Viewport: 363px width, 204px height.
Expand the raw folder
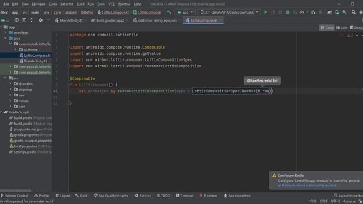tap(10, 95)
